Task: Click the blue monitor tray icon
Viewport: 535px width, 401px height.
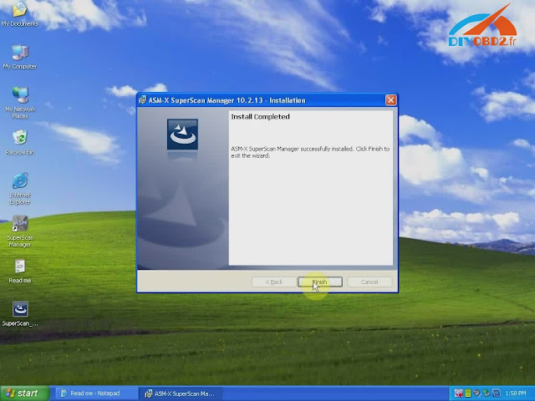Action: (x=496, y=393)
